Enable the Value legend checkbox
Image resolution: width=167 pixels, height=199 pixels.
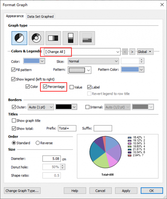point(72,87)
